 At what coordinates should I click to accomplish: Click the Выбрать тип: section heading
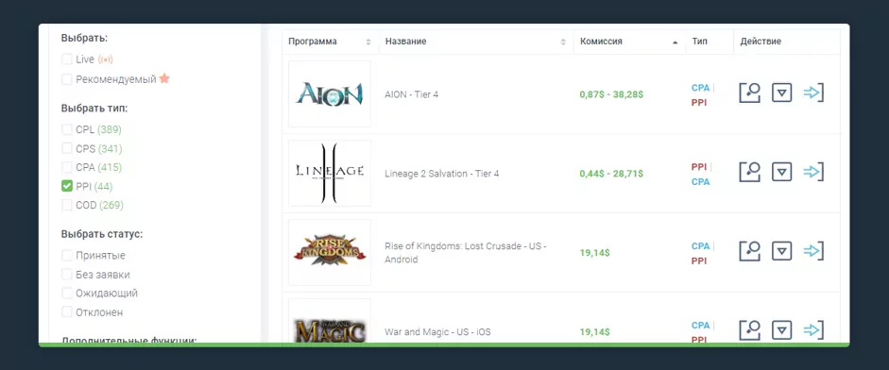94,109
